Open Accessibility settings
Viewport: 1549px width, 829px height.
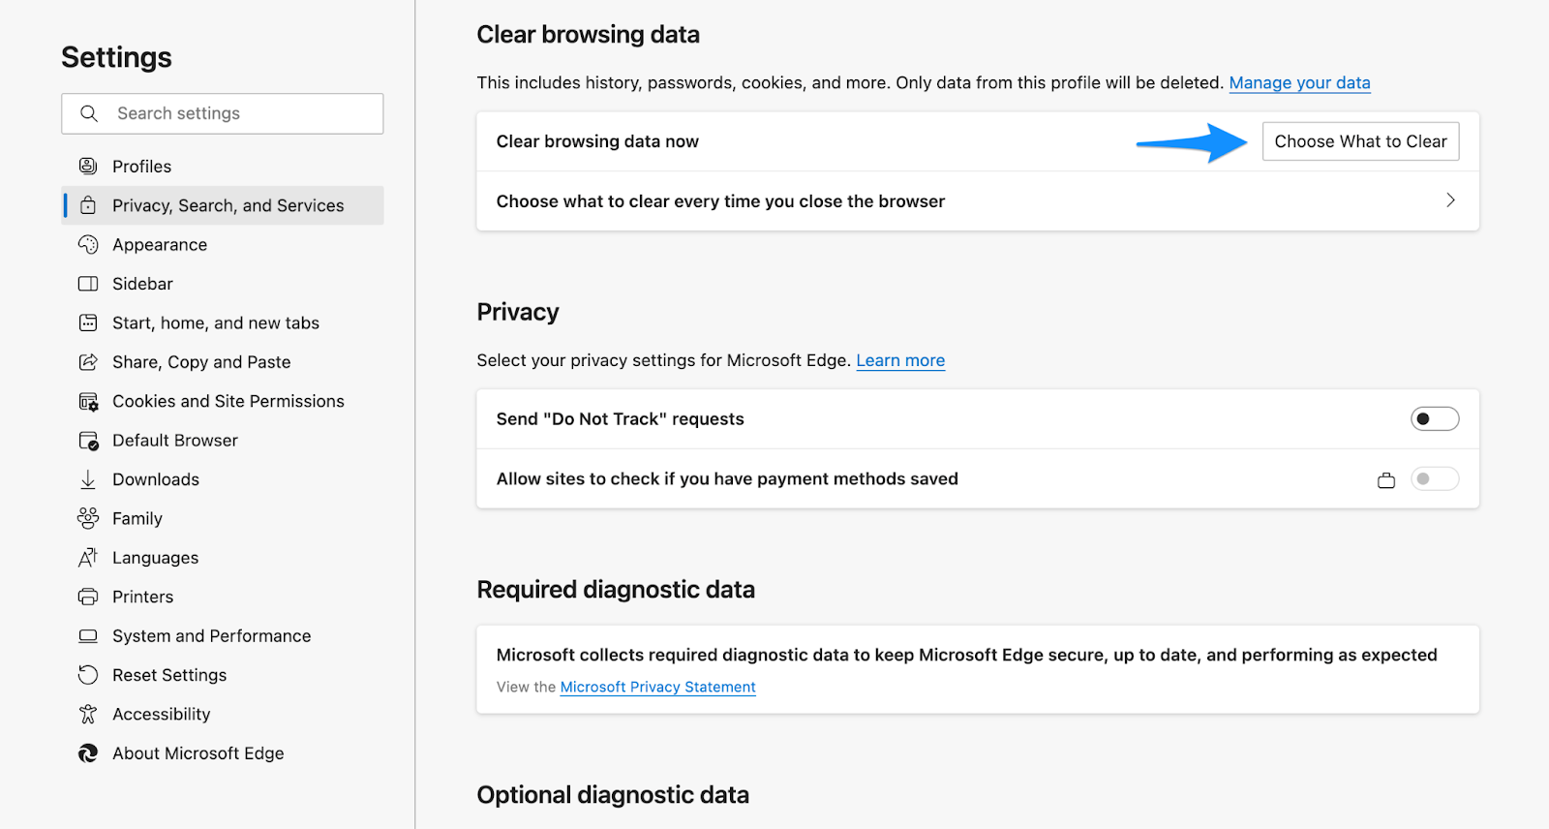pos(223,714)
